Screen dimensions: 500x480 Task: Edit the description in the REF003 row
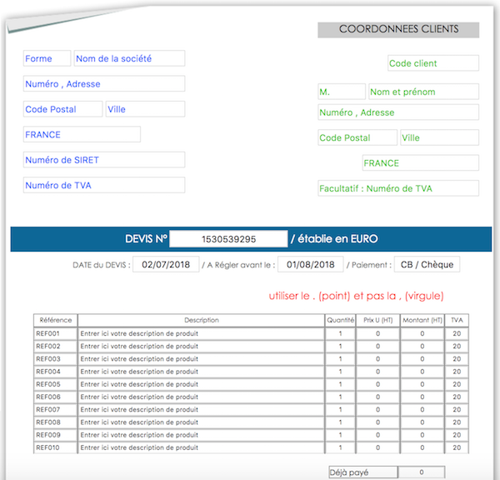[x=200, y=358]
